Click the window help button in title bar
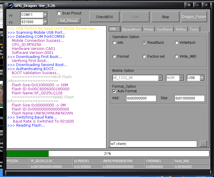 click(189, 5)
